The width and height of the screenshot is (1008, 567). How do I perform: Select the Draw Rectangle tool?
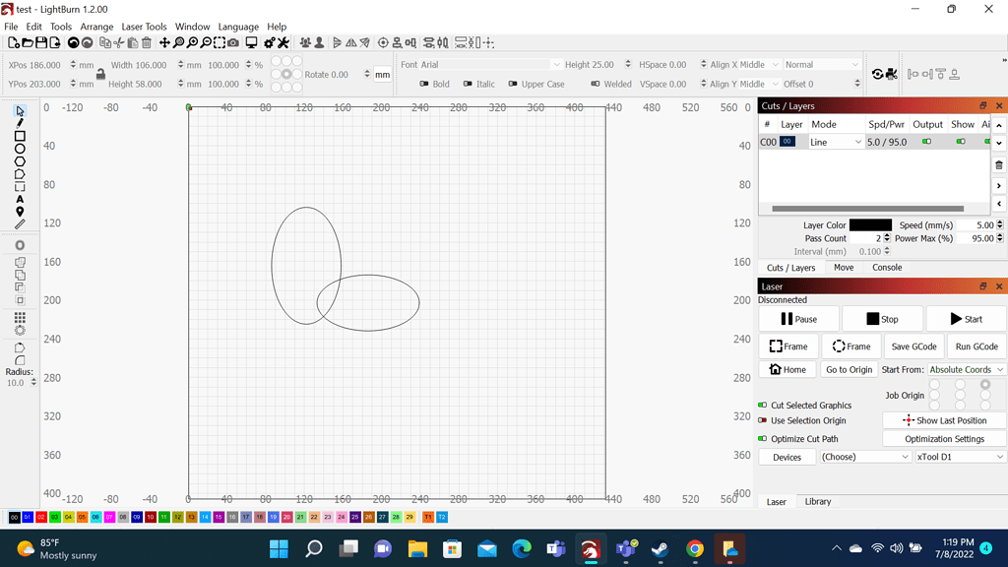click(x=20, y=136)
